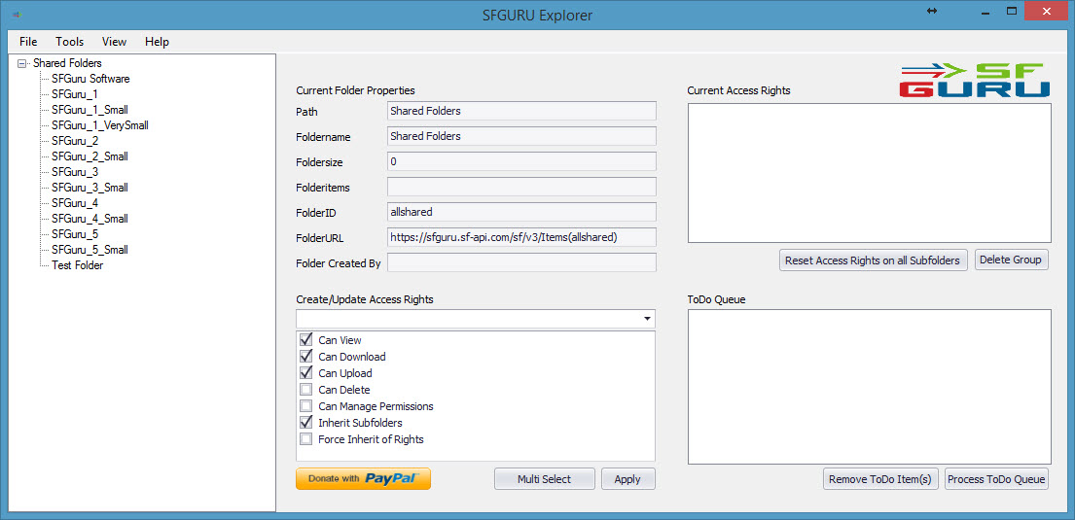Image resolution: width=1075 pixels, height=520 pixels.
Task: Select the SFGuru_4_Small folder
Action: [90, 219]
